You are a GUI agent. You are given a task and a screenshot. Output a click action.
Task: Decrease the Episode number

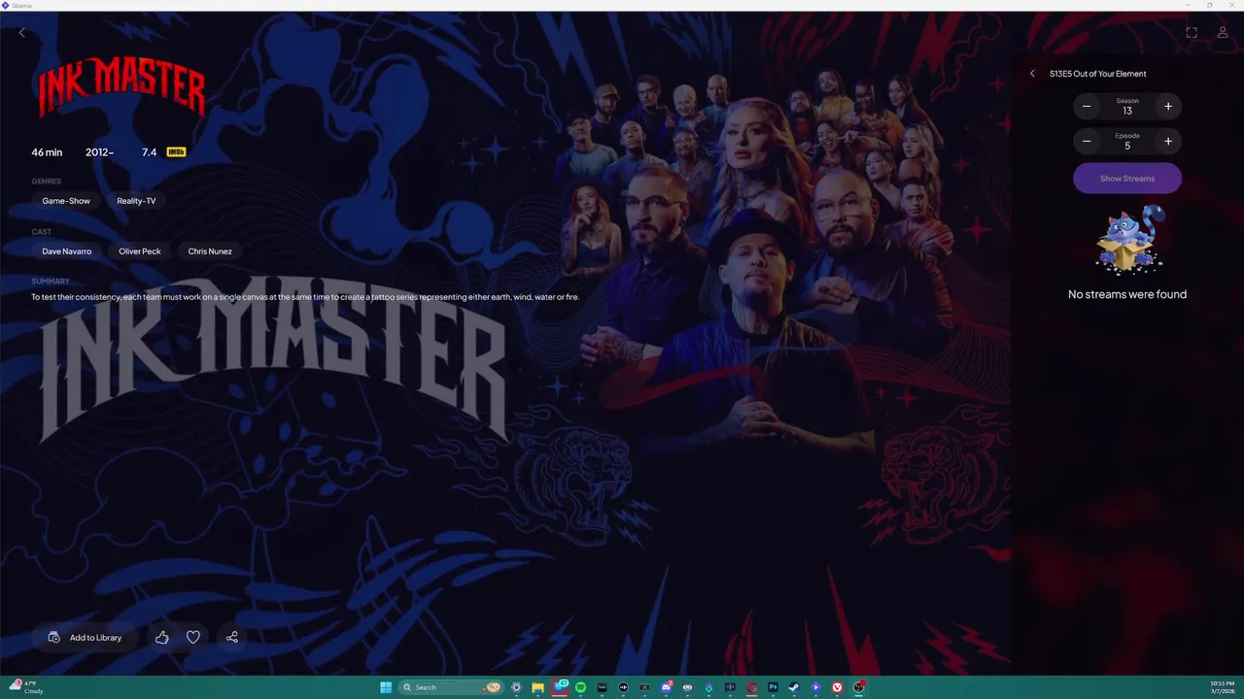[x=1087, y=142]
